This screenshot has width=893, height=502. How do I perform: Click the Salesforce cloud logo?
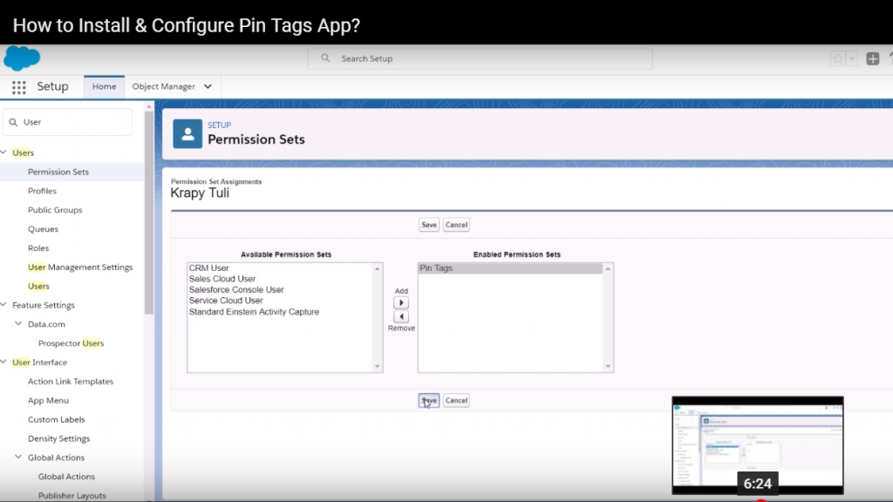(22, 58)
